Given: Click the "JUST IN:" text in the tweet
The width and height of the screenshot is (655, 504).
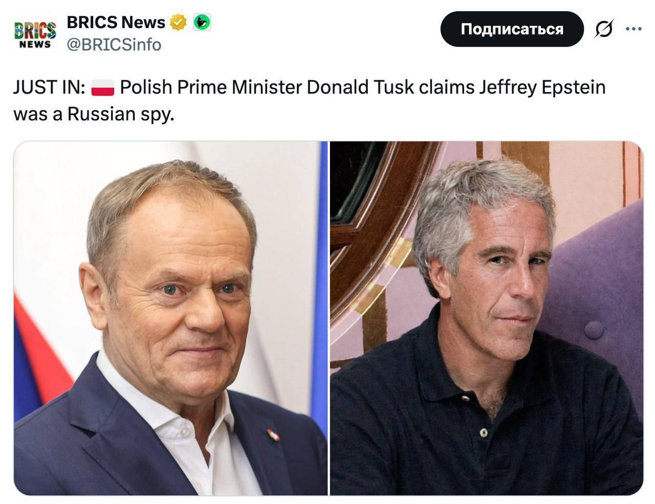Looking at the screenshot, I should 49,88.
